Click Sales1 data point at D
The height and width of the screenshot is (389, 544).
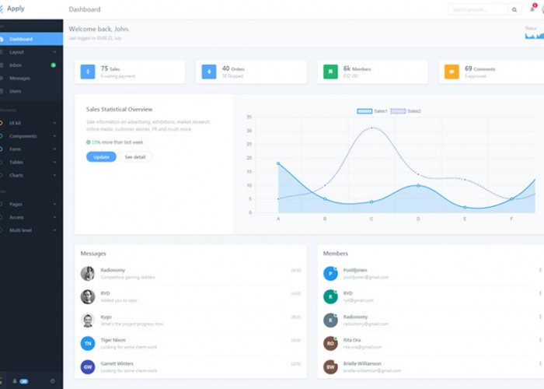coord(418,185)
